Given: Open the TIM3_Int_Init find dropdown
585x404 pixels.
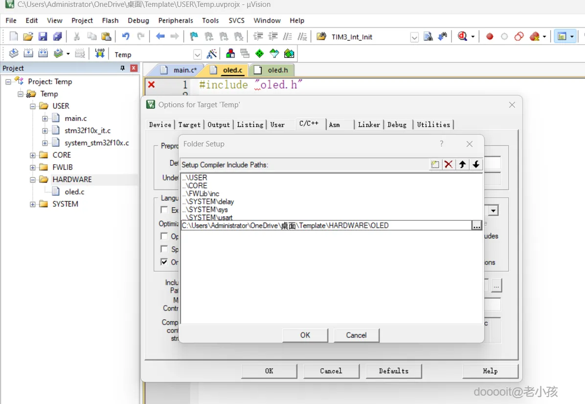Looking at the screenshot, I should (x=414, y=37).
